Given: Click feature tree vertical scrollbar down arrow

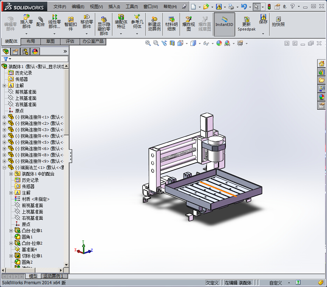Looking at the screenshot, I should tap(66, 265).
